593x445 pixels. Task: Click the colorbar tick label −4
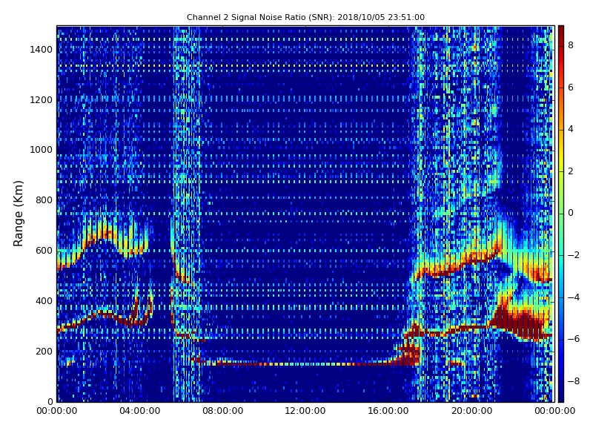pyautogui.click(x=574, y=297)
